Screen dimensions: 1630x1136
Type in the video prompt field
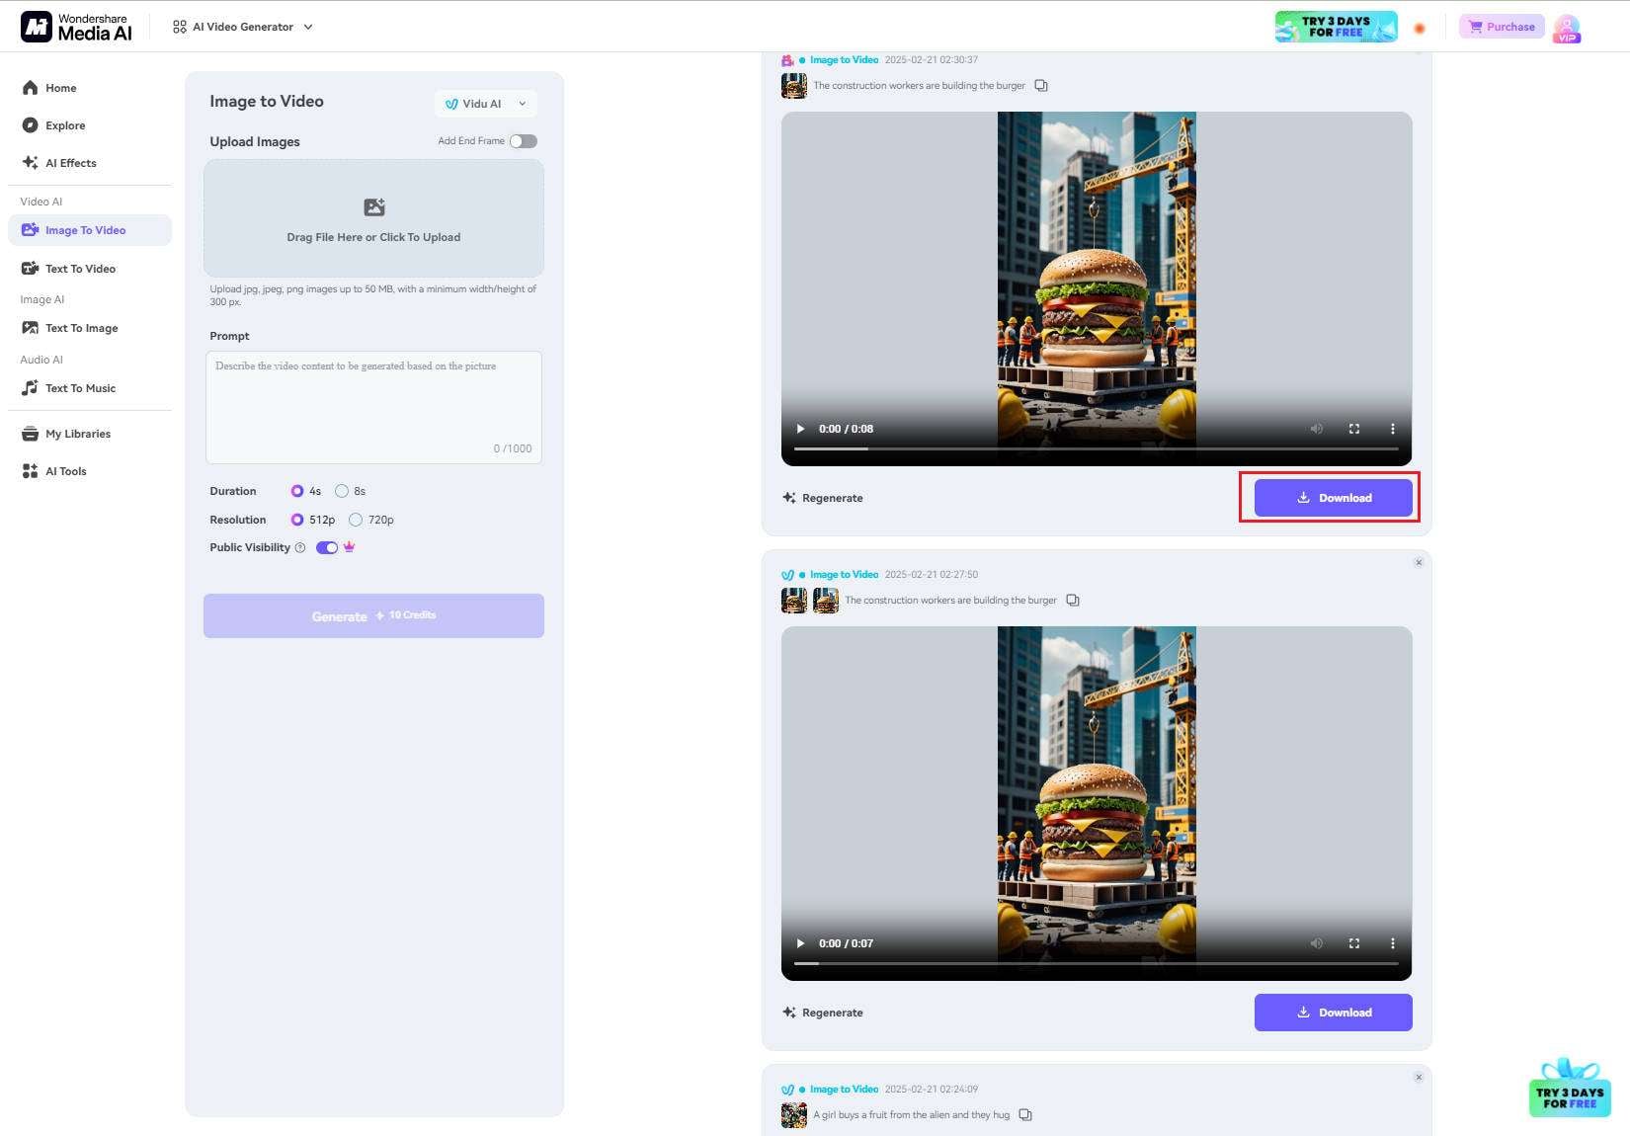tap(373, 405)
